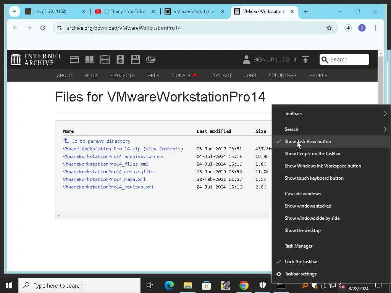Open File Explorer from the taskbar
The image size is (391, 293).
point(188,285)
